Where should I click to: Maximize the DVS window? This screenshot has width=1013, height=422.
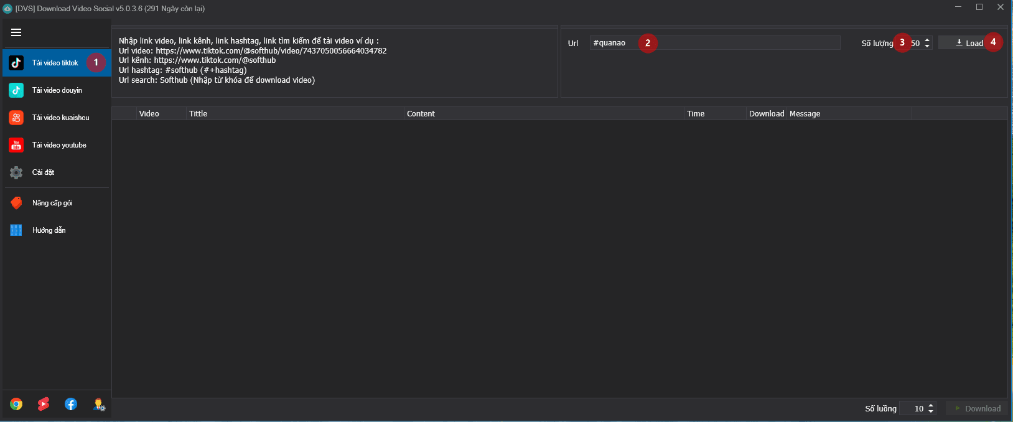979,7
